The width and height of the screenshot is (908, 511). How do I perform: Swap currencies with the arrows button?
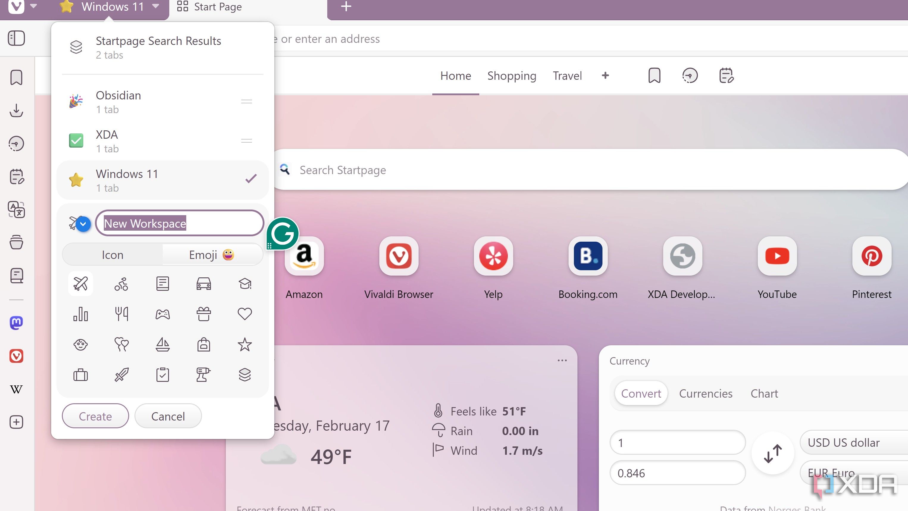coord(773,453)
